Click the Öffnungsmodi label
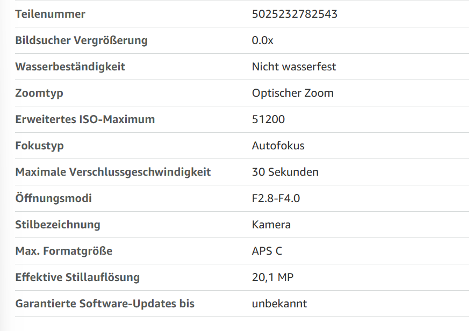Viewport: 474px width, 331px height. [54, 198]
